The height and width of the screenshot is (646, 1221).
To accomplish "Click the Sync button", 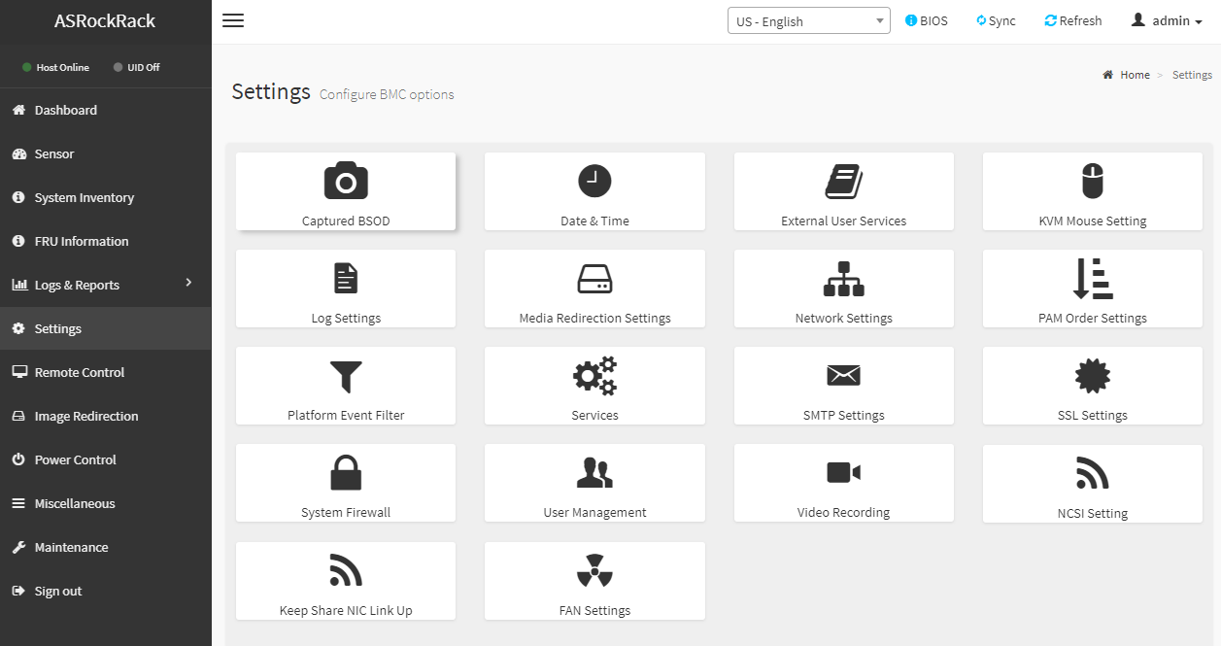I will click(996, 20).
